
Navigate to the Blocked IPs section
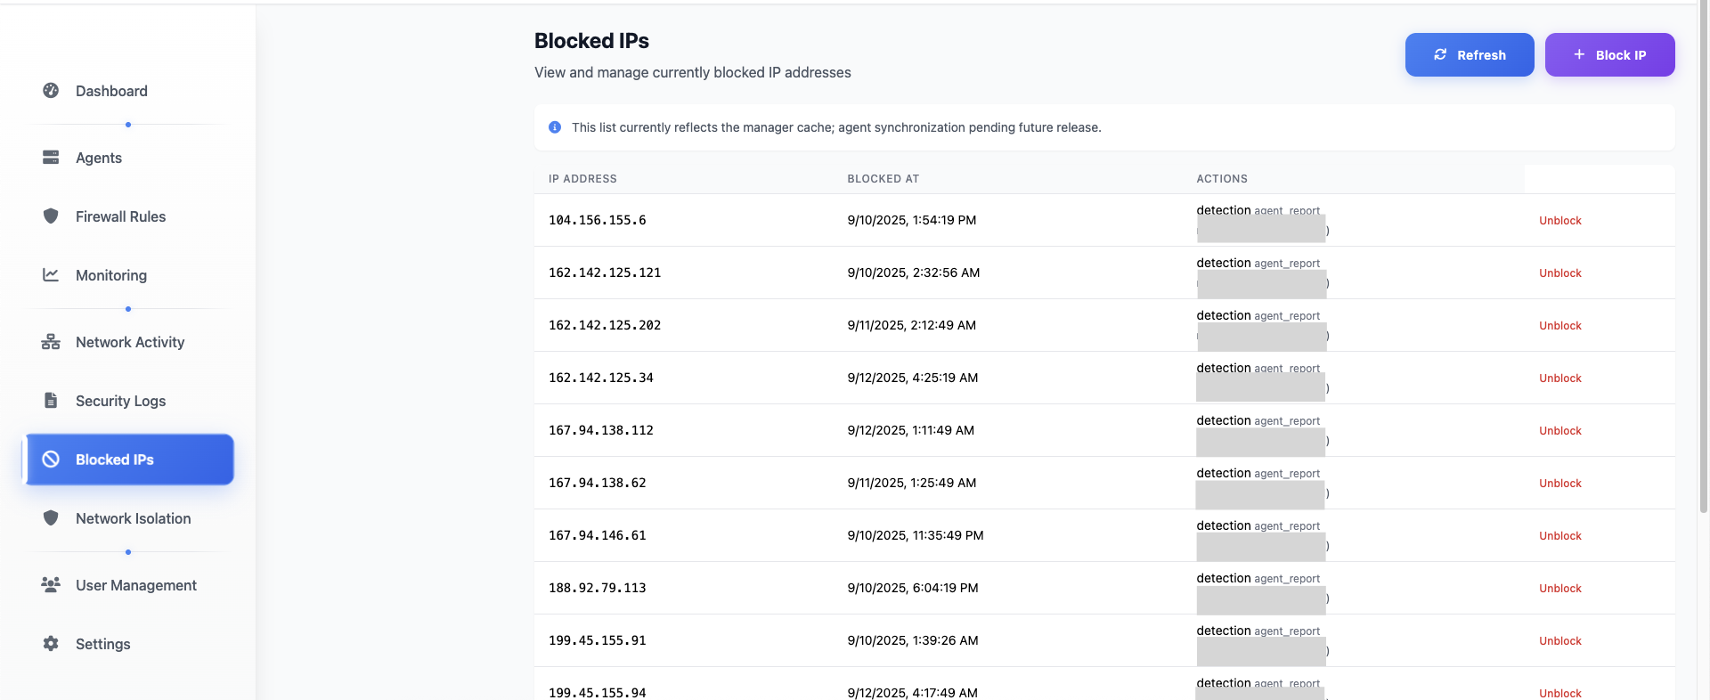115,460
